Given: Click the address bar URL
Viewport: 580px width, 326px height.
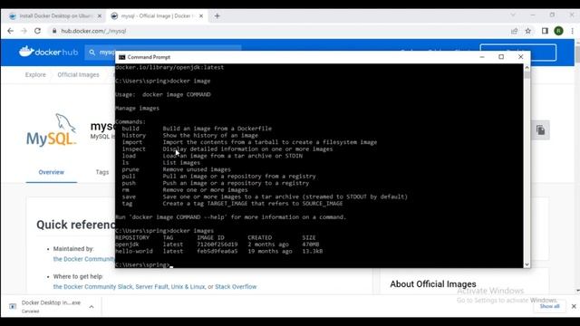Looking at the screenshot, I should 93,31.
